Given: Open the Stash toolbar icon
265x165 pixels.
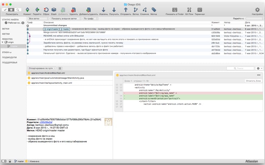Looking at the screenshot, I should (x=54, y=10).
